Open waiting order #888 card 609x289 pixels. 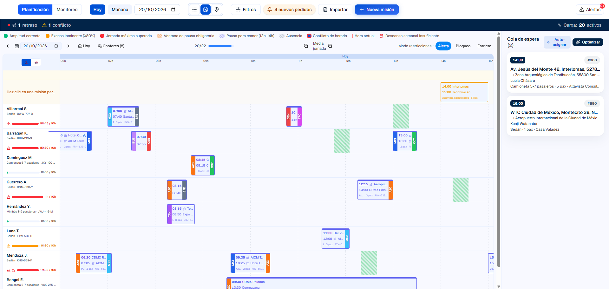[555, 73]
